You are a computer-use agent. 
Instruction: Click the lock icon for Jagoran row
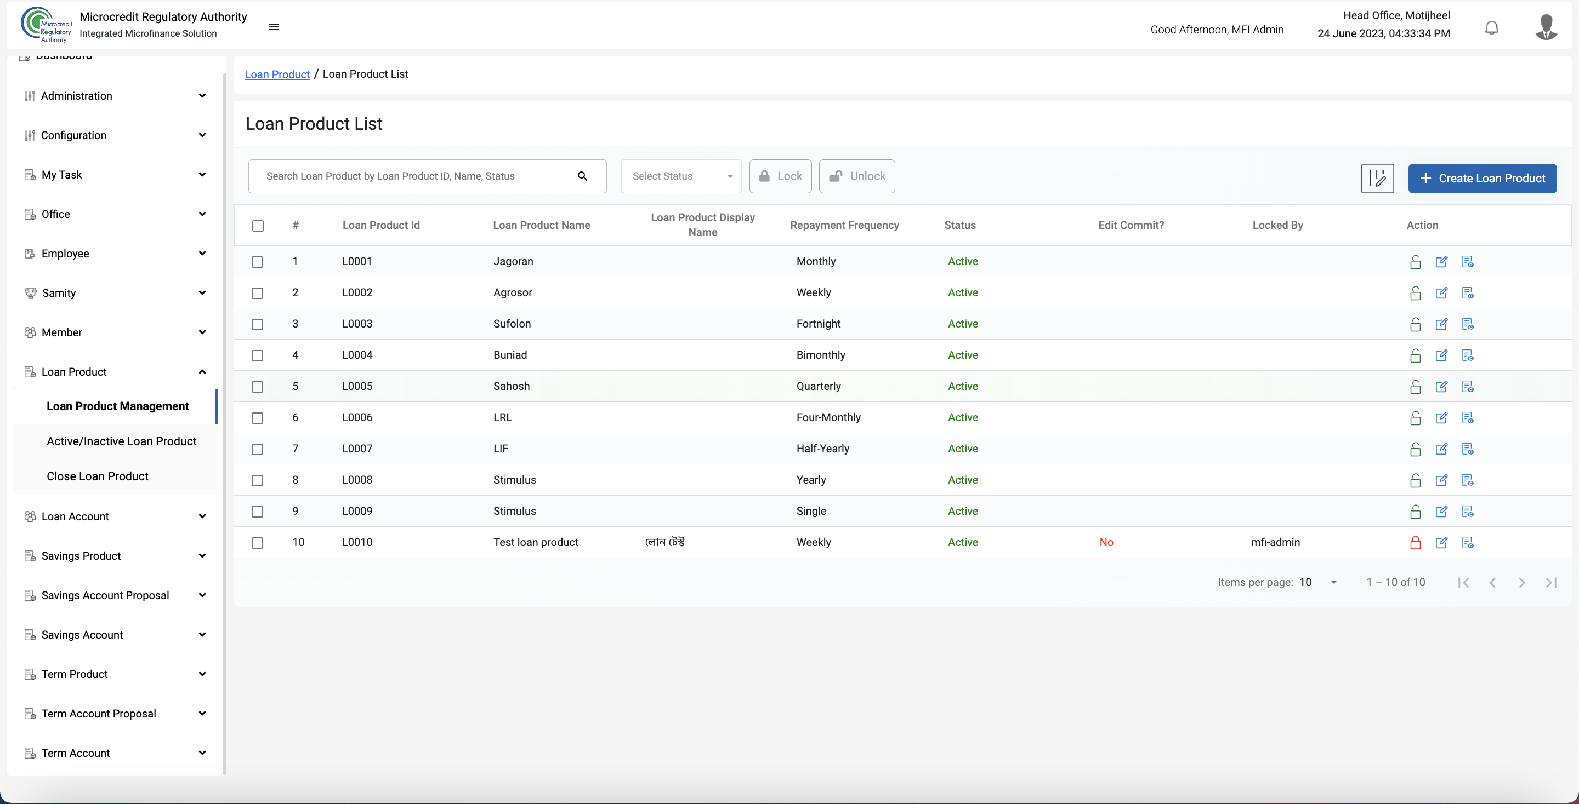(x=1415, y=261)
